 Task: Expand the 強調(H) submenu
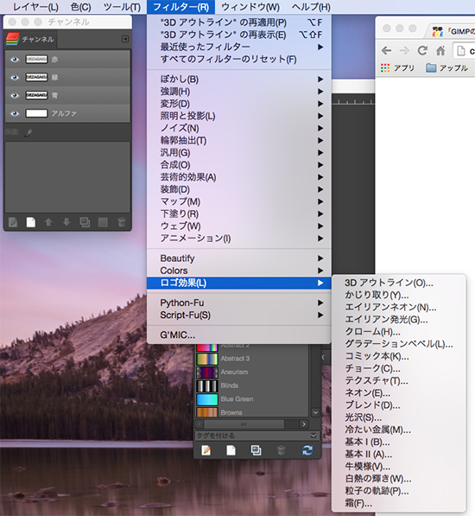239,92
